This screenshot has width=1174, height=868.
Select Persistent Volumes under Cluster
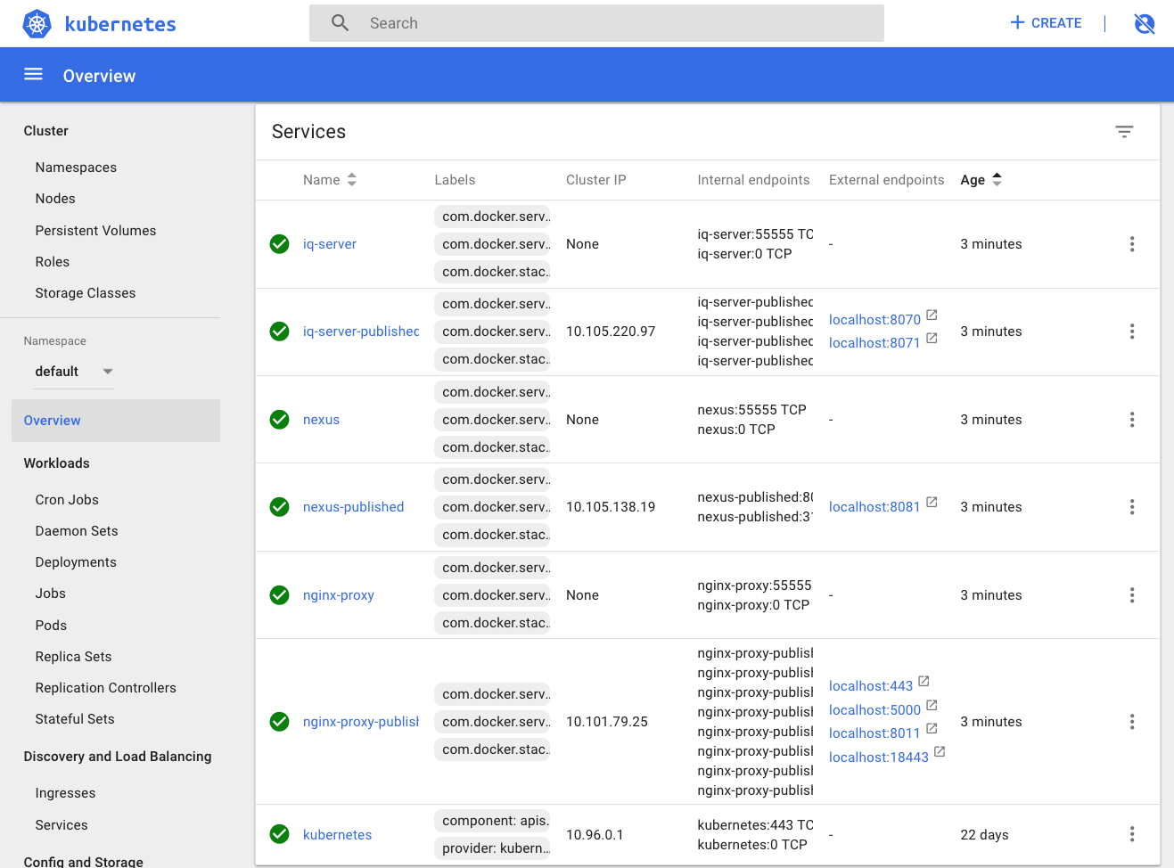(95, 231)
